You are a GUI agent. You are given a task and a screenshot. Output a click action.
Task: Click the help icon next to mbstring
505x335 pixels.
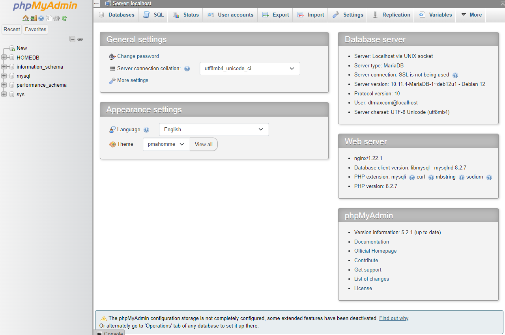pyautogui.click(x=462, y=177)
